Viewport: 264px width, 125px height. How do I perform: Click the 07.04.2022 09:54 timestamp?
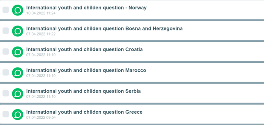(x=41, y=117)
